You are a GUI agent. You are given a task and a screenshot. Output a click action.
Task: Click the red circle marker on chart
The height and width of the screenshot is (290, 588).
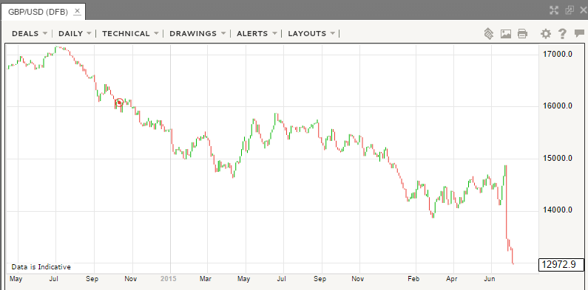[119, 103]
